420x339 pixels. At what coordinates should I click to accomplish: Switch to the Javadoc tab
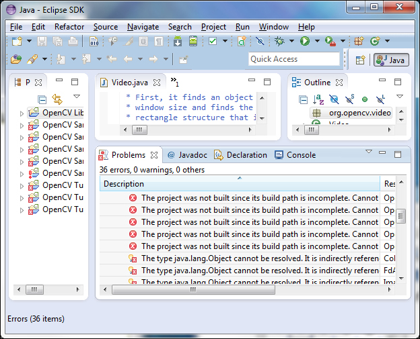click(187, 155)
